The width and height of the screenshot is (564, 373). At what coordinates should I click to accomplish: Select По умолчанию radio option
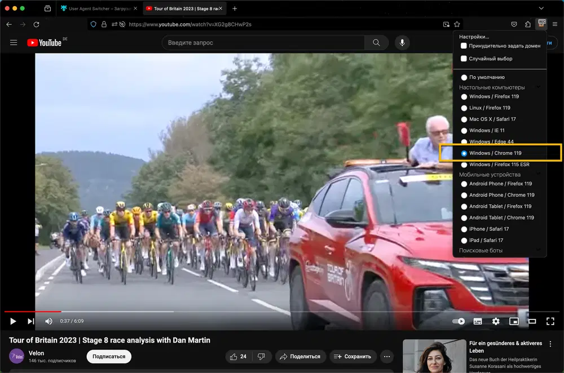coord(464,77)
